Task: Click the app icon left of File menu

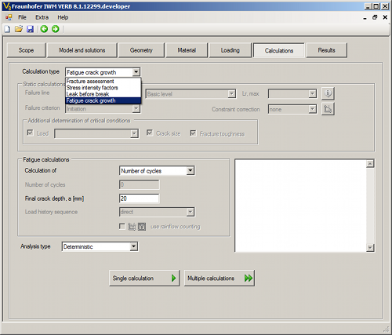Action: [9, 17]
